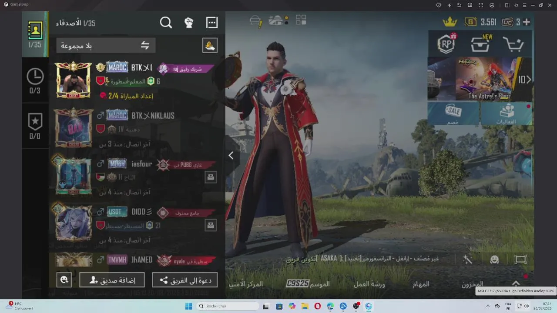The height and width of the screenshot is (313, 557).
Task: Open الموسم C9S25 season menu
Action: point(308,283)
